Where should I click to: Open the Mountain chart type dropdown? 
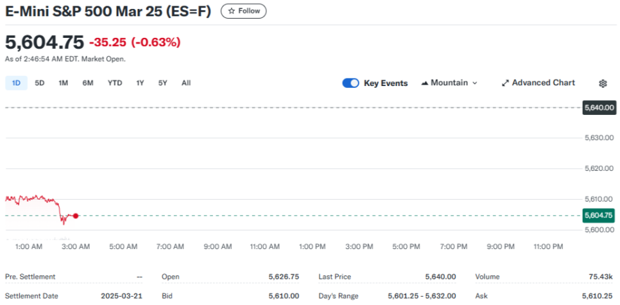pyautogui.click(x=449, y=83)
